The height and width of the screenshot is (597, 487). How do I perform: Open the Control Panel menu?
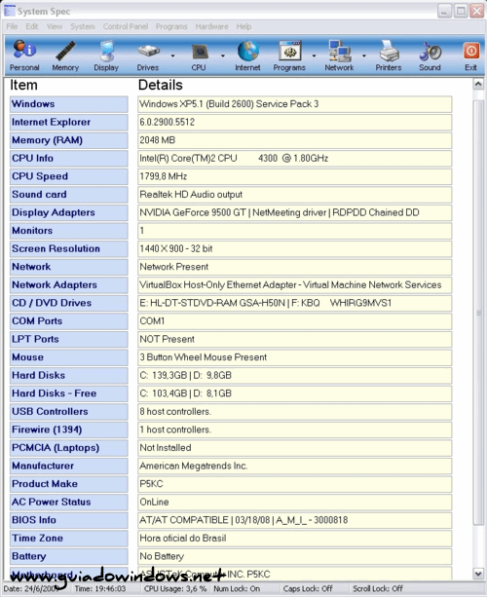tap(126, 26)
